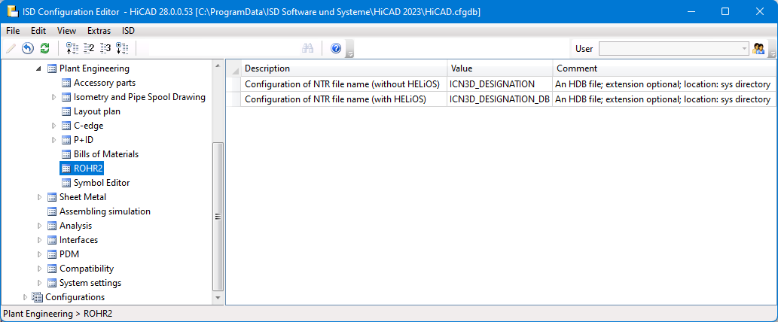Expand Isometry and Pipe Spool Drawing node
The height and width of the screenshot is (322, 778).
coord(53,97)
